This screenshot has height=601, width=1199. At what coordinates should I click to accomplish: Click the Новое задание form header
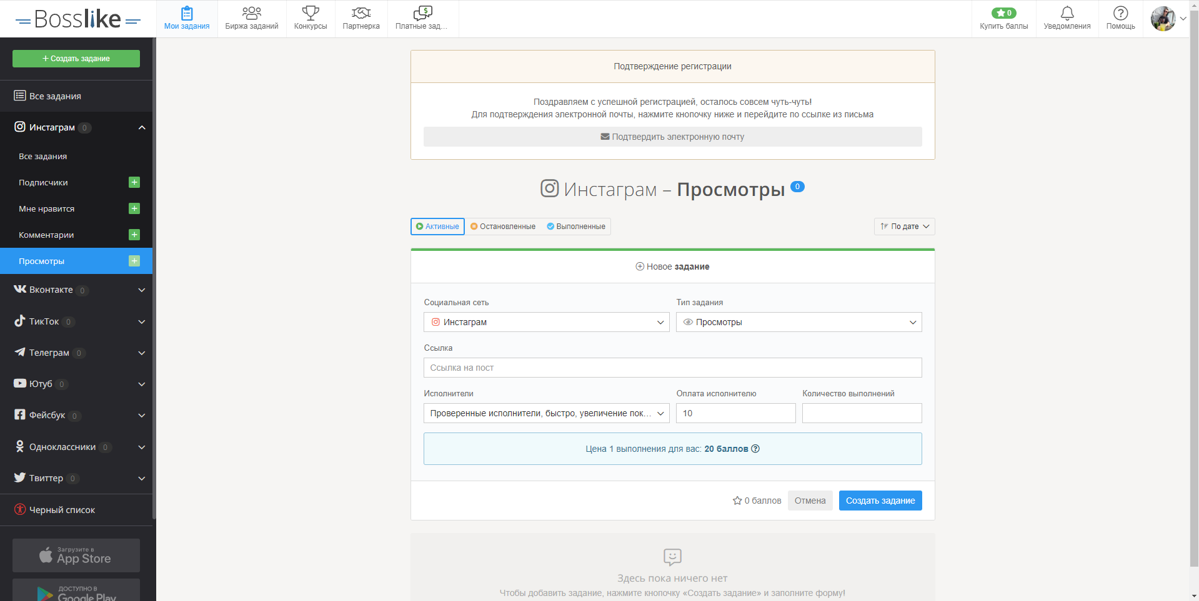pos(673,266)
